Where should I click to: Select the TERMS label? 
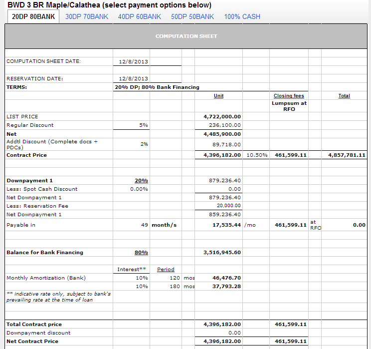17,87
